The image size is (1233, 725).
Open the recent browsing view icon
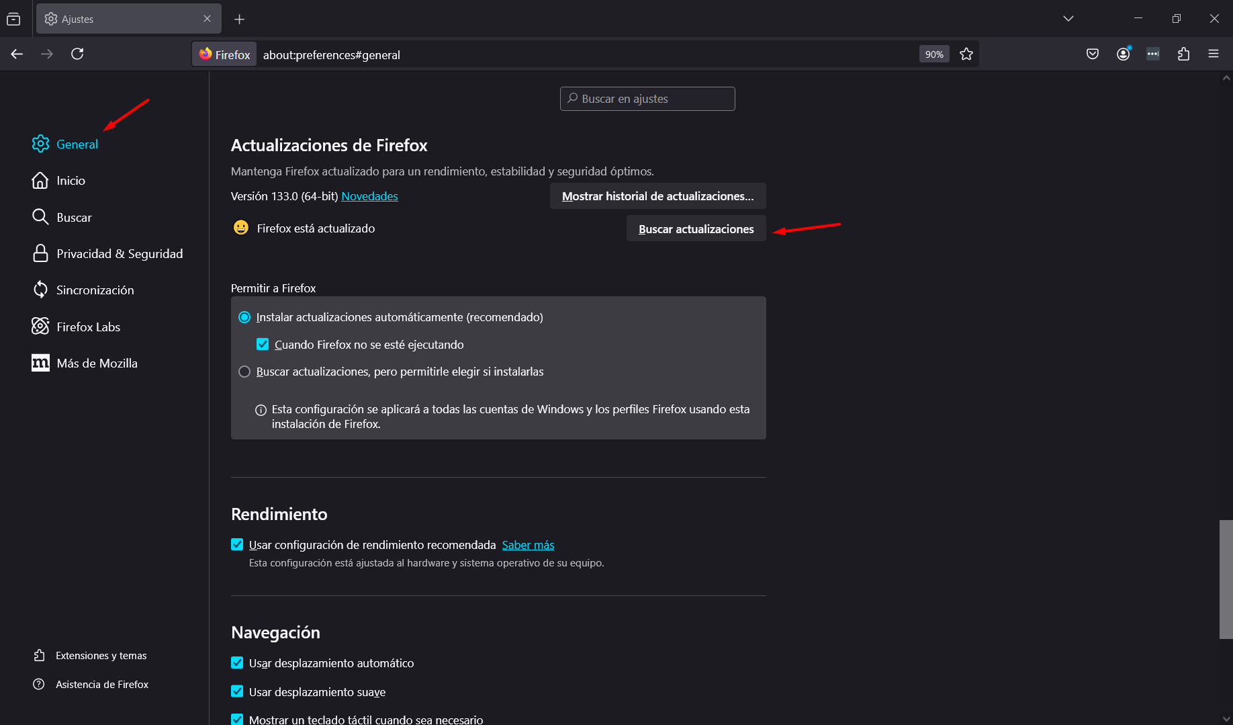[13, 19]
